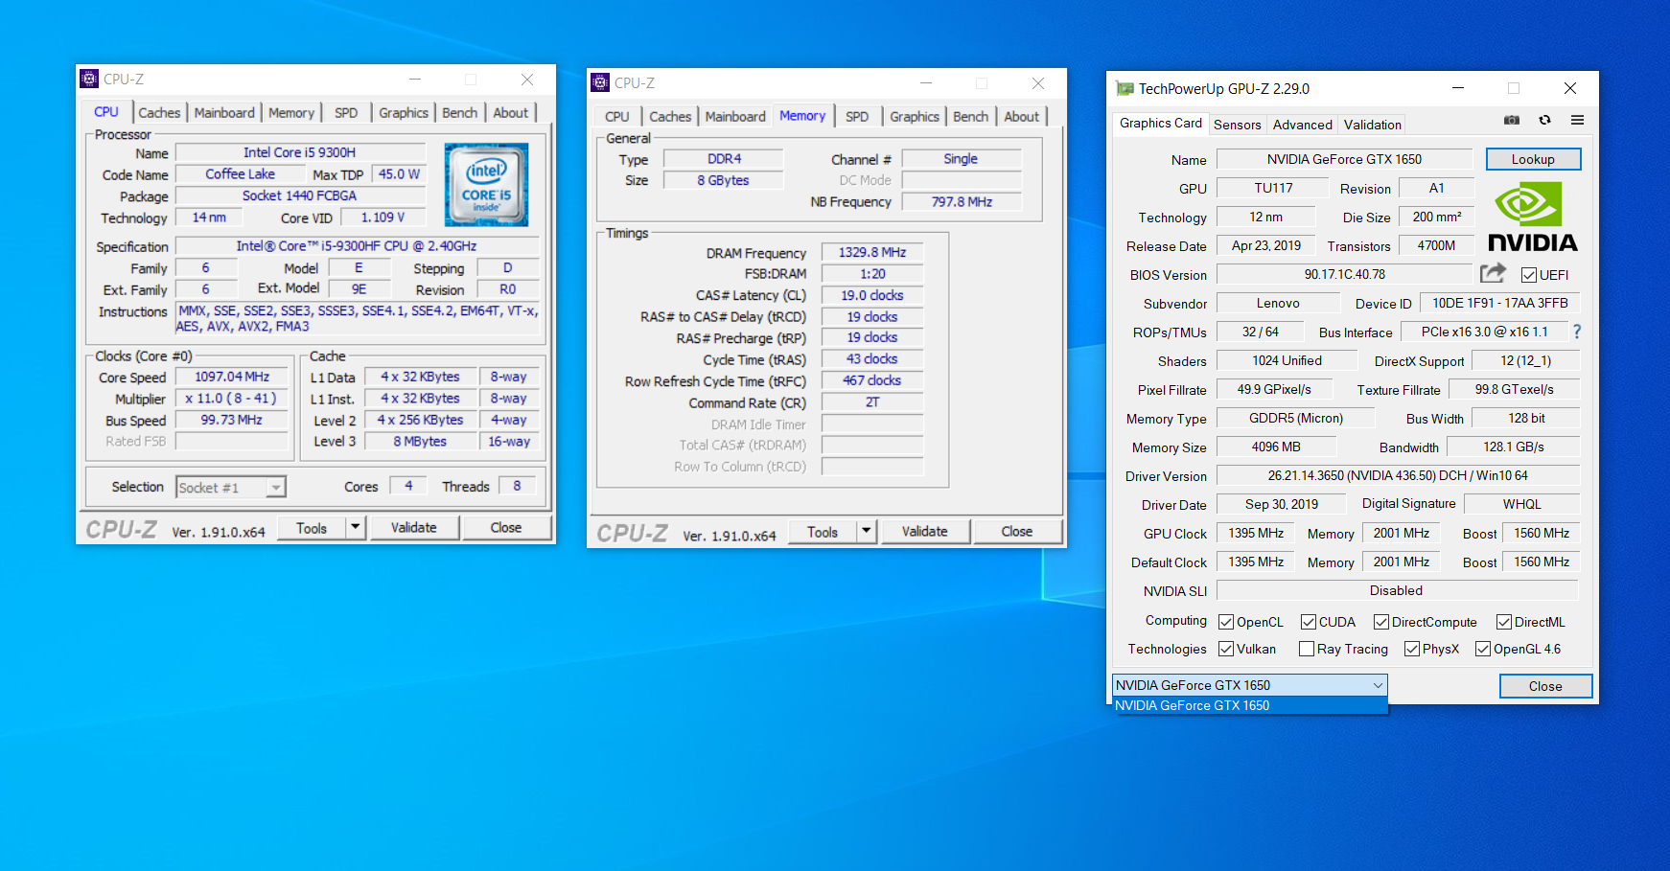Open the GPU-Z hamburger menu
Image resolution: width=1670 pixels, height=871 pixels.
(x=1577, y=121)
